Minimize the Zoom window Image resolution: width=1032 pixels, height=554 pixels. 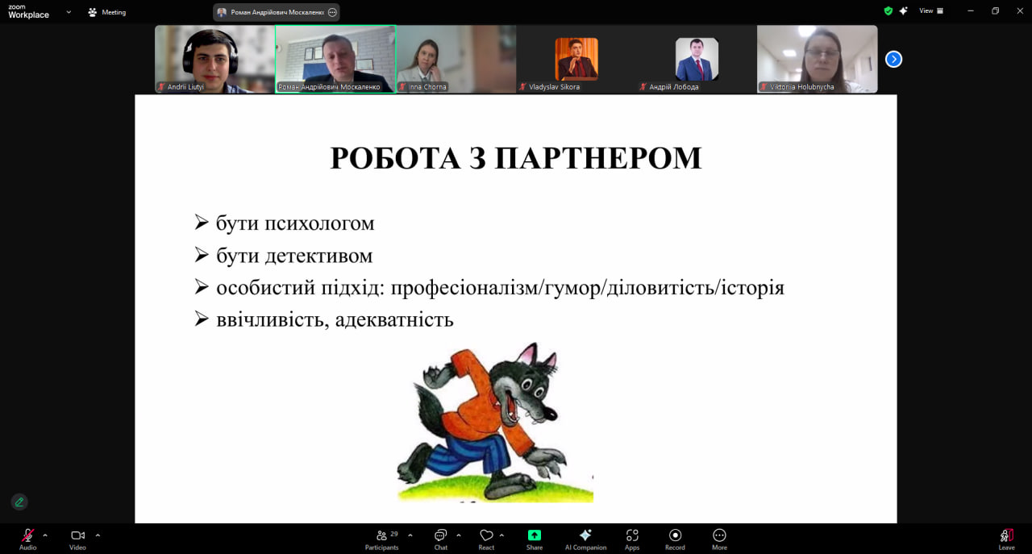pos(970,11)
